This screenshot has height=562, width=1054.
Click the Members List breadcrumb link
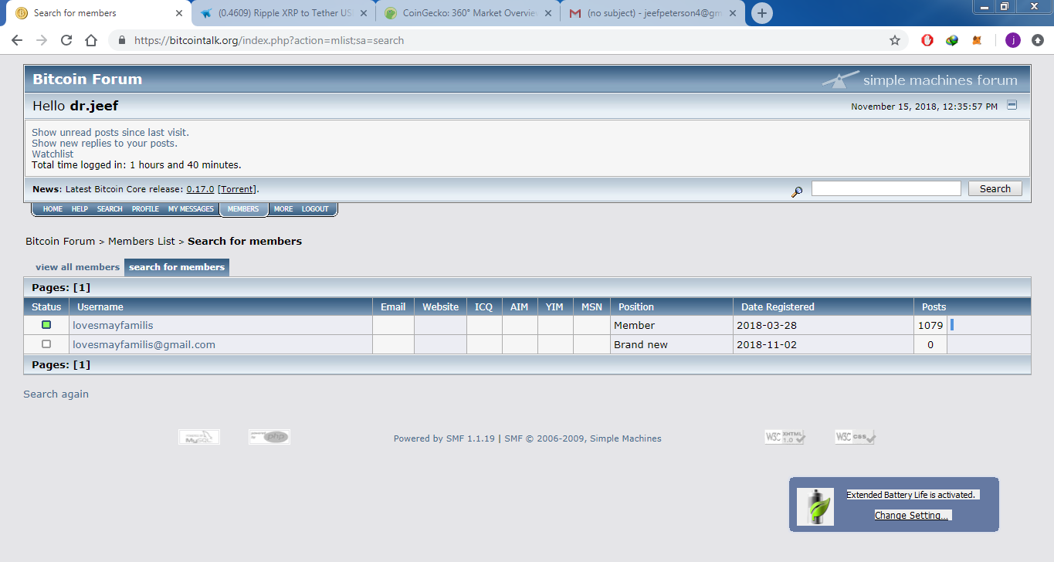coord(141,241)
